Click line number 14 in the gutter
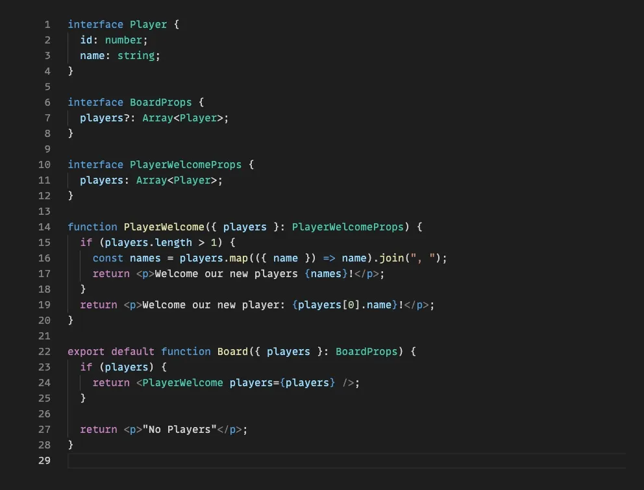 pyautogui.click(x=44, y=227)
